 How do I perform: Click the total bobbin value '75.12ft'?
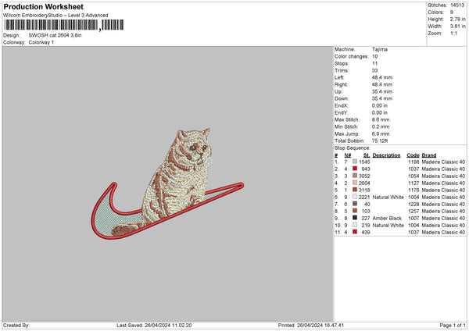point(380,141)
